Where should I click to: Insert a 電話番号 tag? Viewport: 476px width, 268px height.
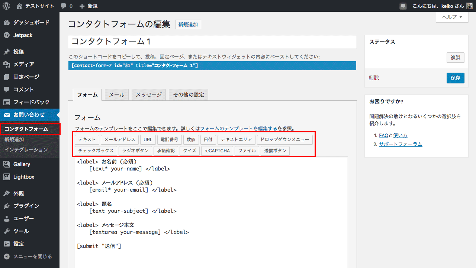coord(169,140)
